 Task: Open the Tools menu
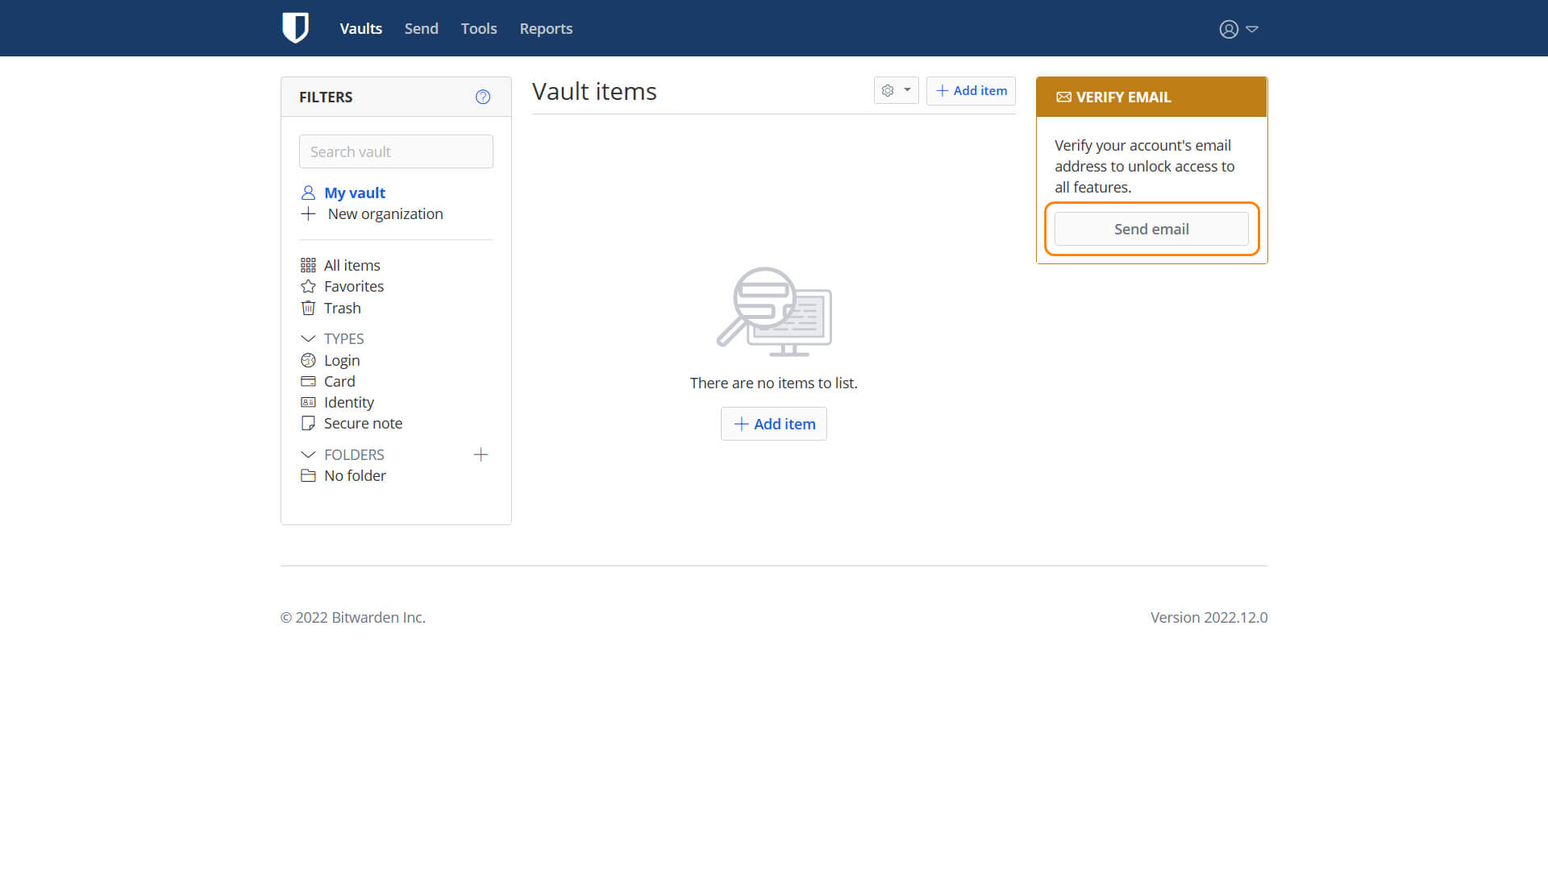[478, 29]
